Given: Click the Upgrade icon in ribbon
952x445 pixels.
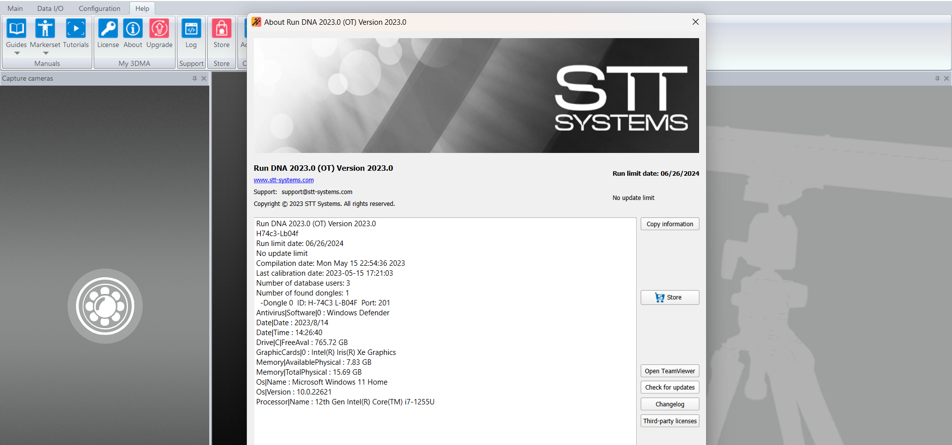Looking at the screenshot, I should point(159,29).
